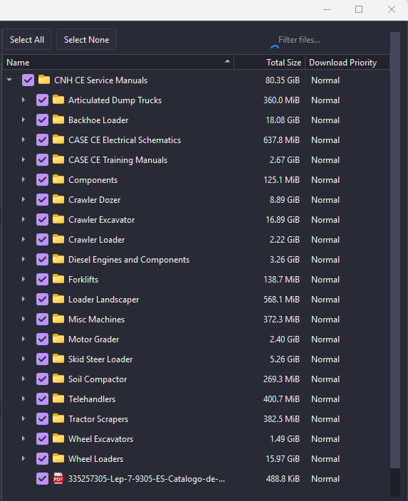Screen dimensions: 408x501
Task: Click the Tractor Scrapers folder icon
Action: [x=58, y=418]
